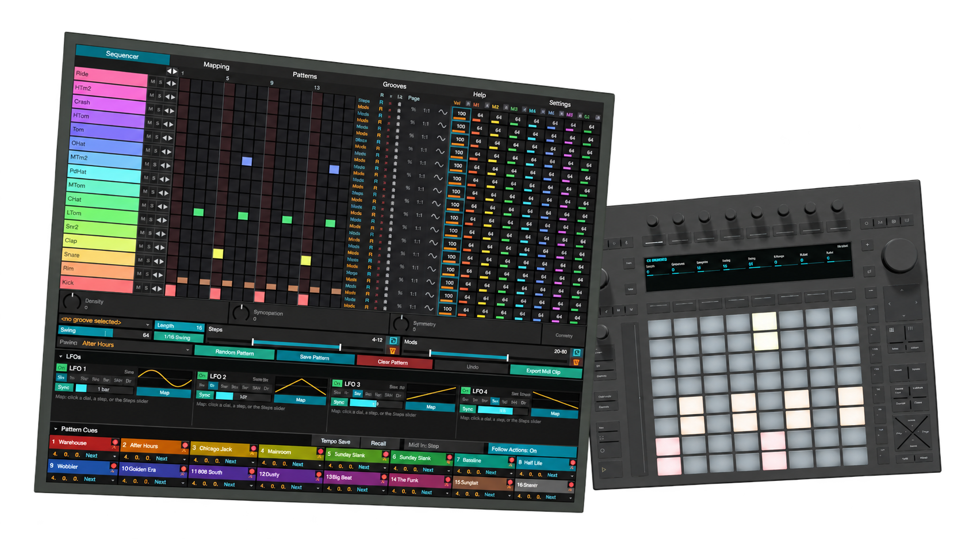Screen dimensions: 965x539
Task: Switch to the Mapping tab
Action: (x=216, y=66)
